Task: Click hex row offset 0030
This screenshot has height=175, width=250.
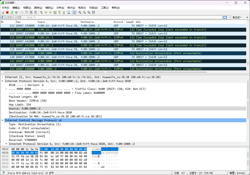Action: [5, 156]
